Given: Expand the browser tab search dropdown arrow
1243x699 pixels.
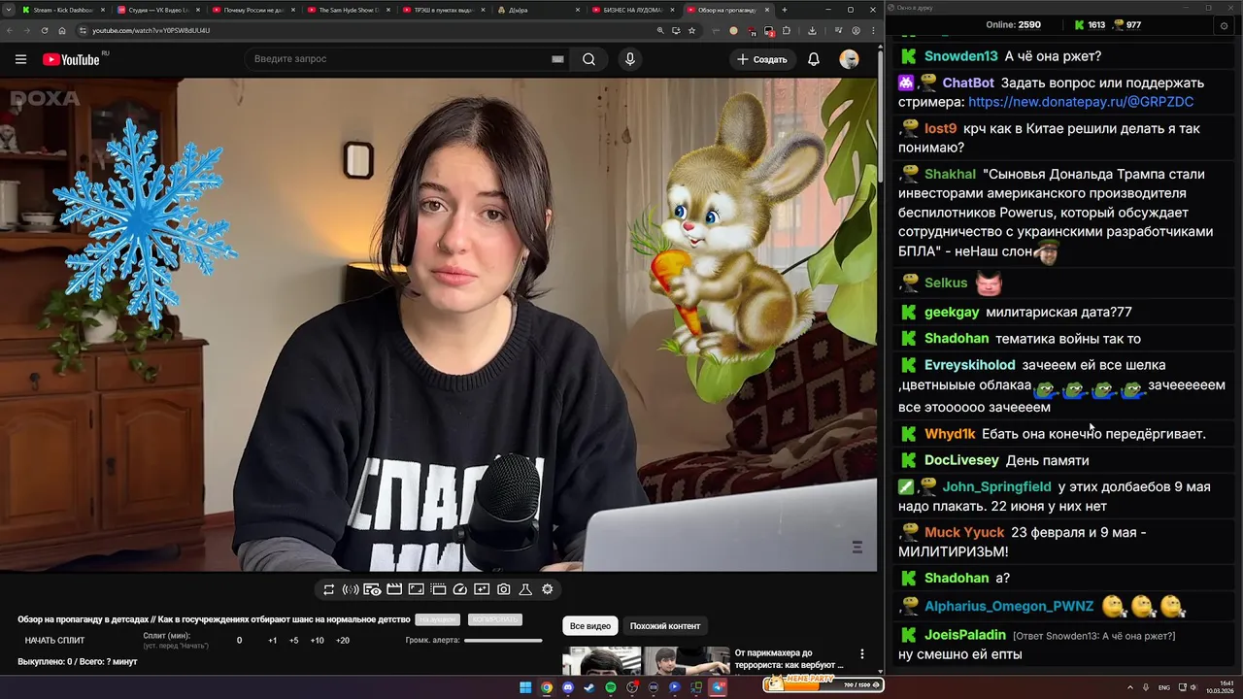Looking at the screenshot, I should point(9,10).
